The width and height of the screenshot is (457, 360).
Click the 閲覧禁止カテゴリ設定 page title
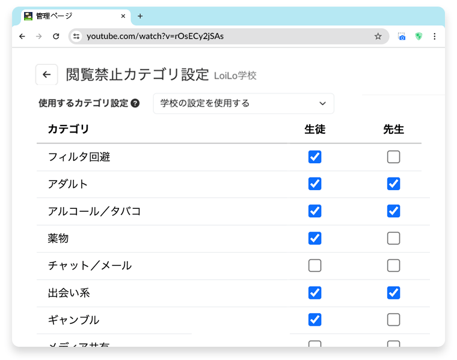(137, 75)
